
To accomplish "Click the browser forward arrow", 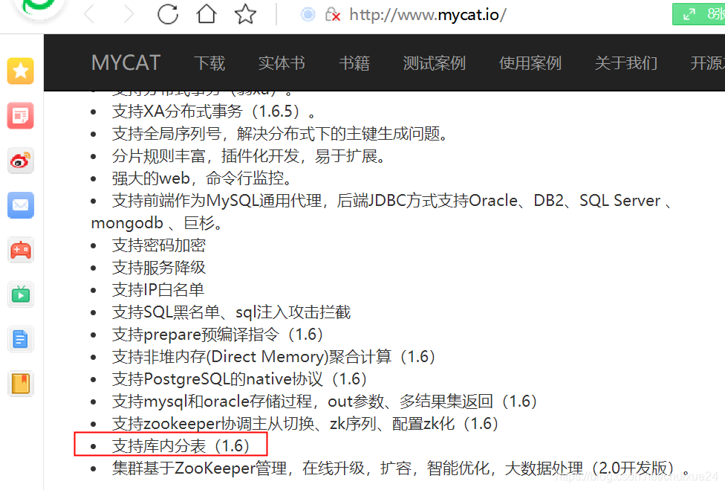I will pyautogui.click(x=129, y=14).
